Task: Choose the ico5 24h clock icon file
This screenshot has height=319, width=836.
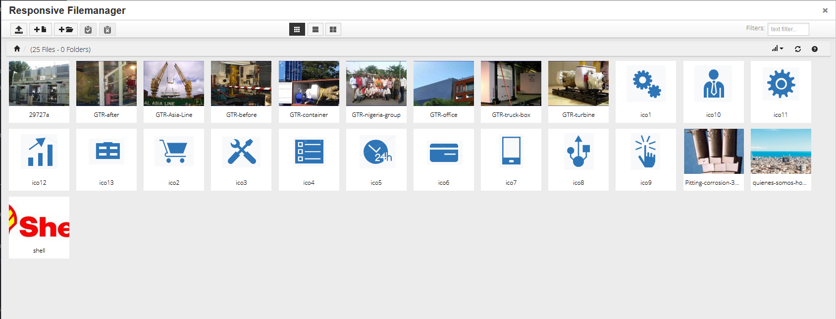Action: coord(376,152)
